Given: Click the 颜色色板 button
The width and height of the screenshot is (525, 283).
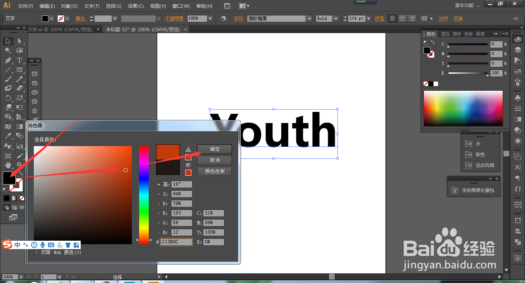Looking at the screenshot, I should pos(215,171).
